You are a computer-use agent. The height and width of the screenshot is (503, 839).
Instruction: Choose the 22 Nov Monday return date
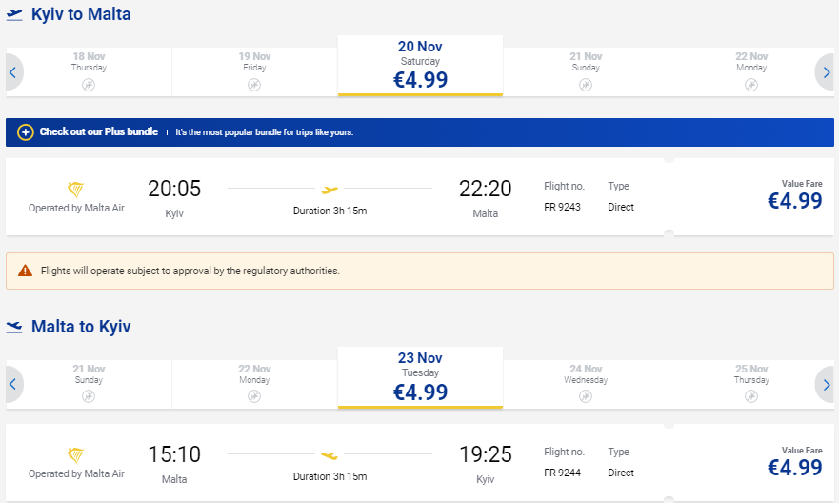coord(254,384)
